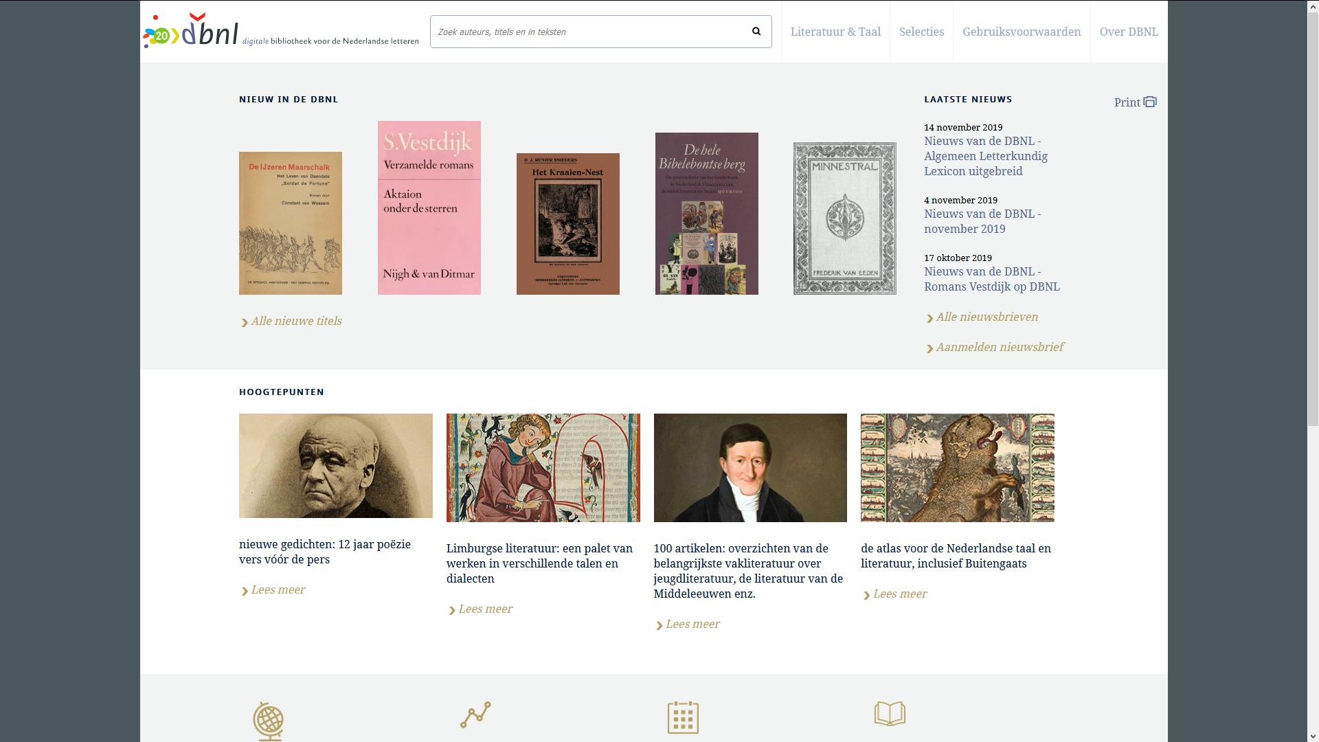
Task: Click the calendar icon
Action: click(x=683, y=717)
